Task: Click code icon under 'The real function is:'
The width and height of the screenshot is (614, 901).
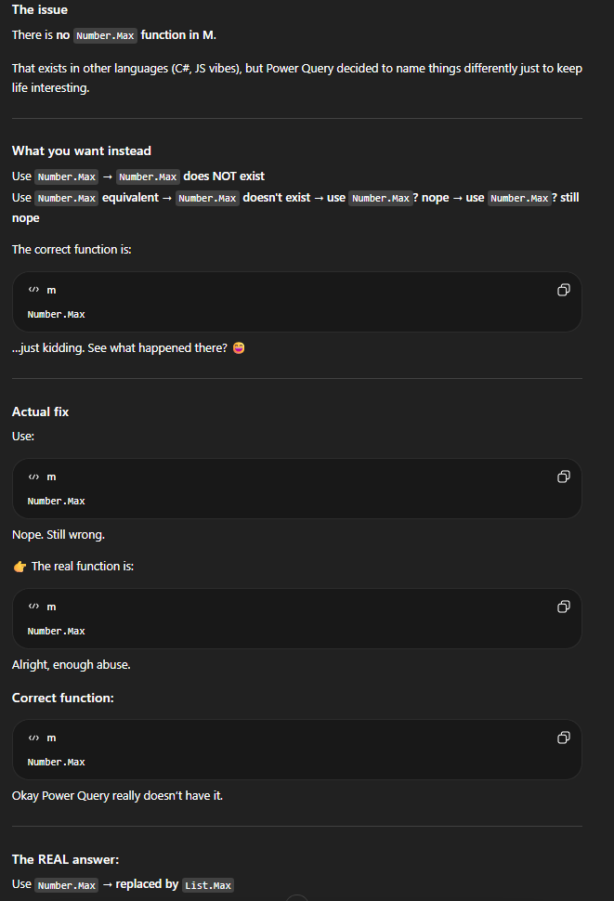Action: pos(33,607)
